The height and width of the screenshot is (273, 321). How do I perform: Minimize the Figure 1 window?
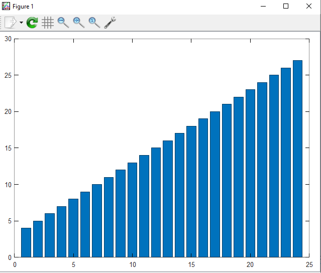(x=263, y=7)
